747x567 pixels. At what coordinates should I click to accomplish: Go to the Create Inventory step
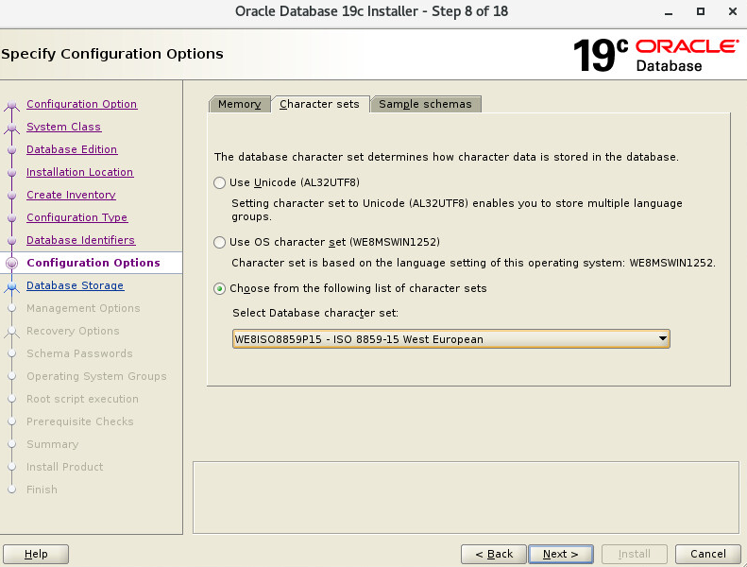[71, 195]
